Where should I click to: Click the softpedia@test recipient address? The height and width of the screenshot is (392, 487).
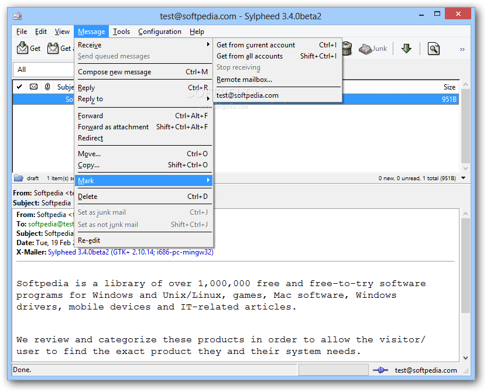[x=51, y=224]
